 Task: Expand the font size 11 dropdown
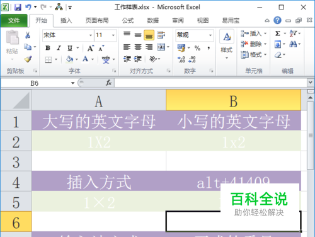click(113, 35)
